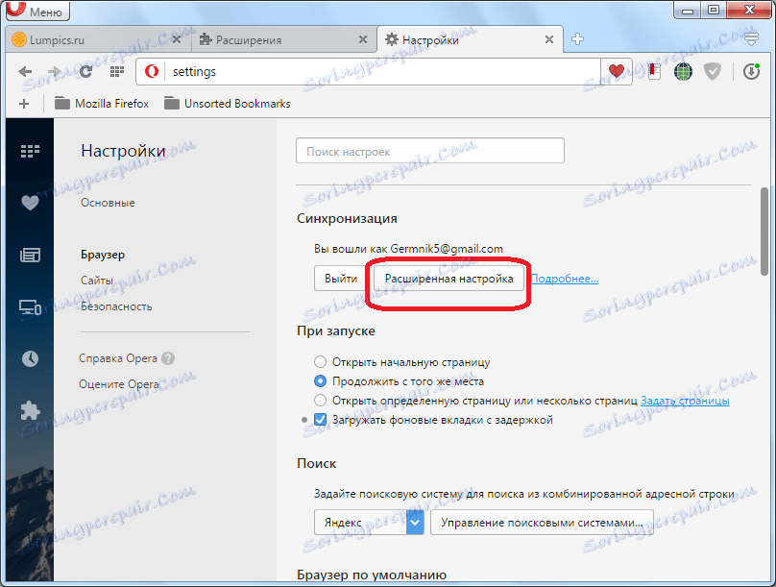Close the Настройки tab
This screenshot has height=587, width=776.
(x=549, y=39)
